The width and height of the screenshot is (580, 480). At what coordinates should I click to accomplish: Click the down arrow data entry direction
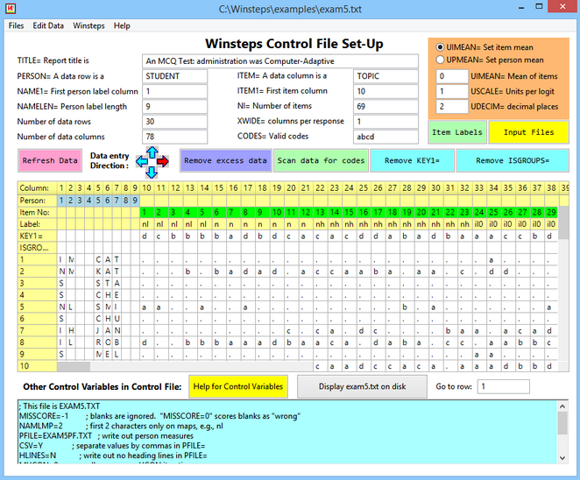pyautogui.click(x=152, y=172)
